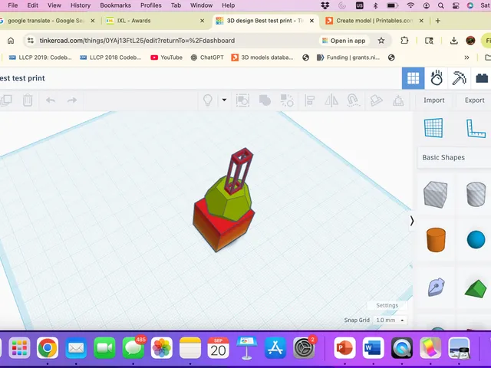Collapse the shapes panel chevron
This screenshot has height=368, width=491.
[412, 221]
